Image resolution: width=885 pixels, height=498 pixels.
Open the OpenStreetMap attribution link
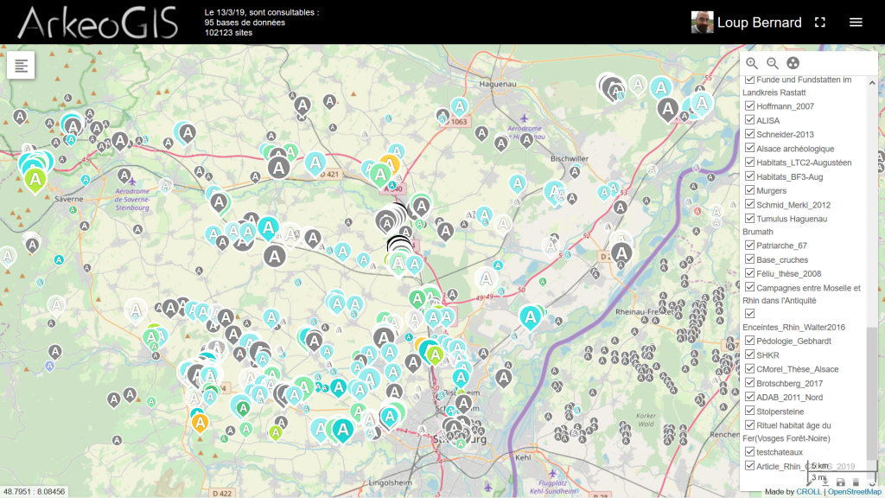coord(855,492)
